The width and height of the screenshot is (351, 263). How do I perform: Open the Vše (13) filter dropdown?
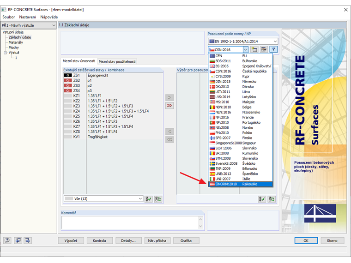coord(140,198)
